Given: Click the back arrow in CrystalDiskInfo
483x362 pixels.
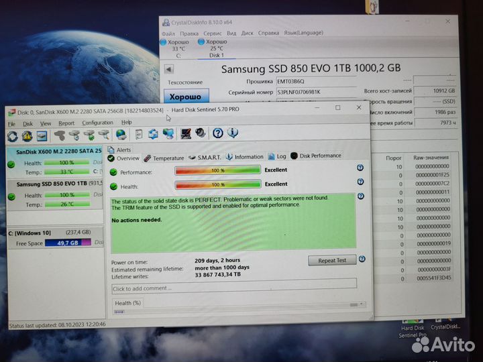Looking at the screenshot, I should 169,69.
